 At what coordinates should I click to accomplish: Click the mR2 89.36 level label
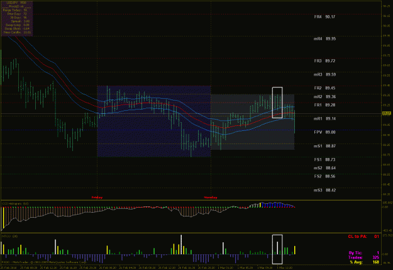(324, 96)
